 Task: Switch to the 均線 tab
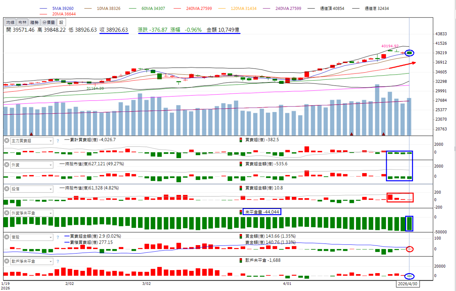[10, 22]
